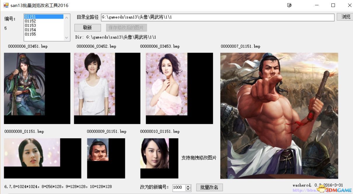Click the wachercd version text

pyautogui.click(x=318, y=185)
